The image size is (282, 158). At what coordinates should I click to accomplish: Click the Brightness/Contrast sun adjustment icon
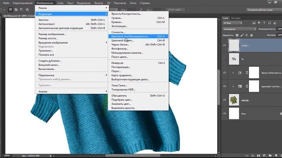click(240, 72)
